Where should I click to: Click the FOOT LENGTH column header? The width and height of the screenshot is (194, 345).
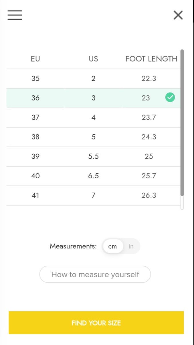151,59
